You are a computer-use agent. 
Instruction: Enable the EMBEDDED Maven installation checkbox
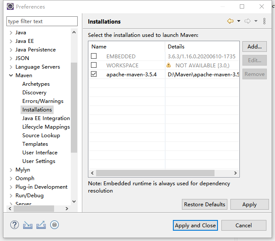[94, 56]
